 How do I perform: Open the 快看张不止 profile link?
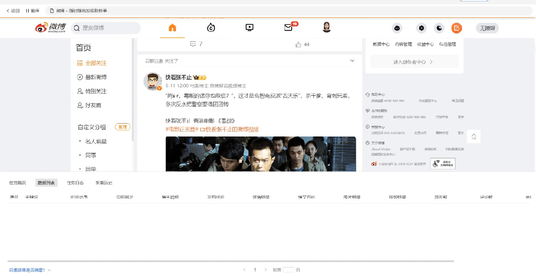point(178,77)
